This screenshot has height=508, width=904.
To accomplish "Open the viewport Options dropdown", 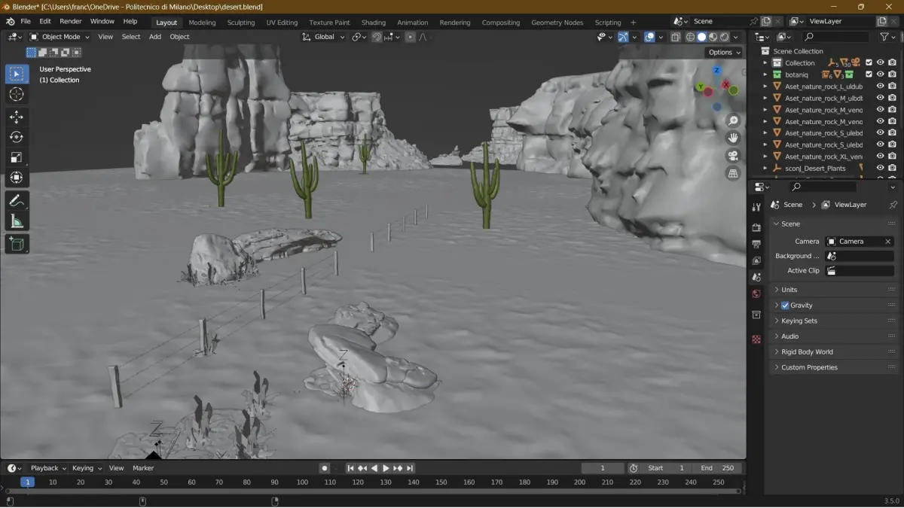I will (724, 52).
